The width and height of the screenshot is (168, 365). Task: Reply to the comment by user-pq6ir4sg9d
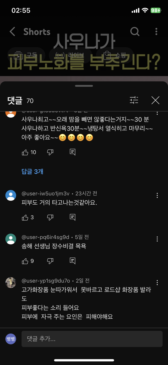pyautogui.click(x=73, y=261)
